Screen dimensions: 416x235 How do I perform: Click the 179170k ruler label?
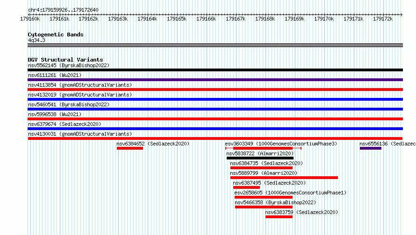(x=324, y=19)
